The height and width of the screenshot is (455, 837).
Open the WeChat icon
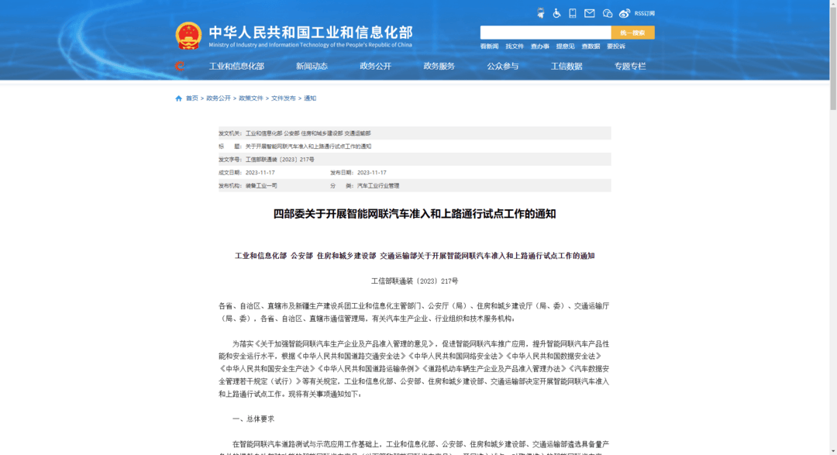pyautogui.click(x=608, y=13)
